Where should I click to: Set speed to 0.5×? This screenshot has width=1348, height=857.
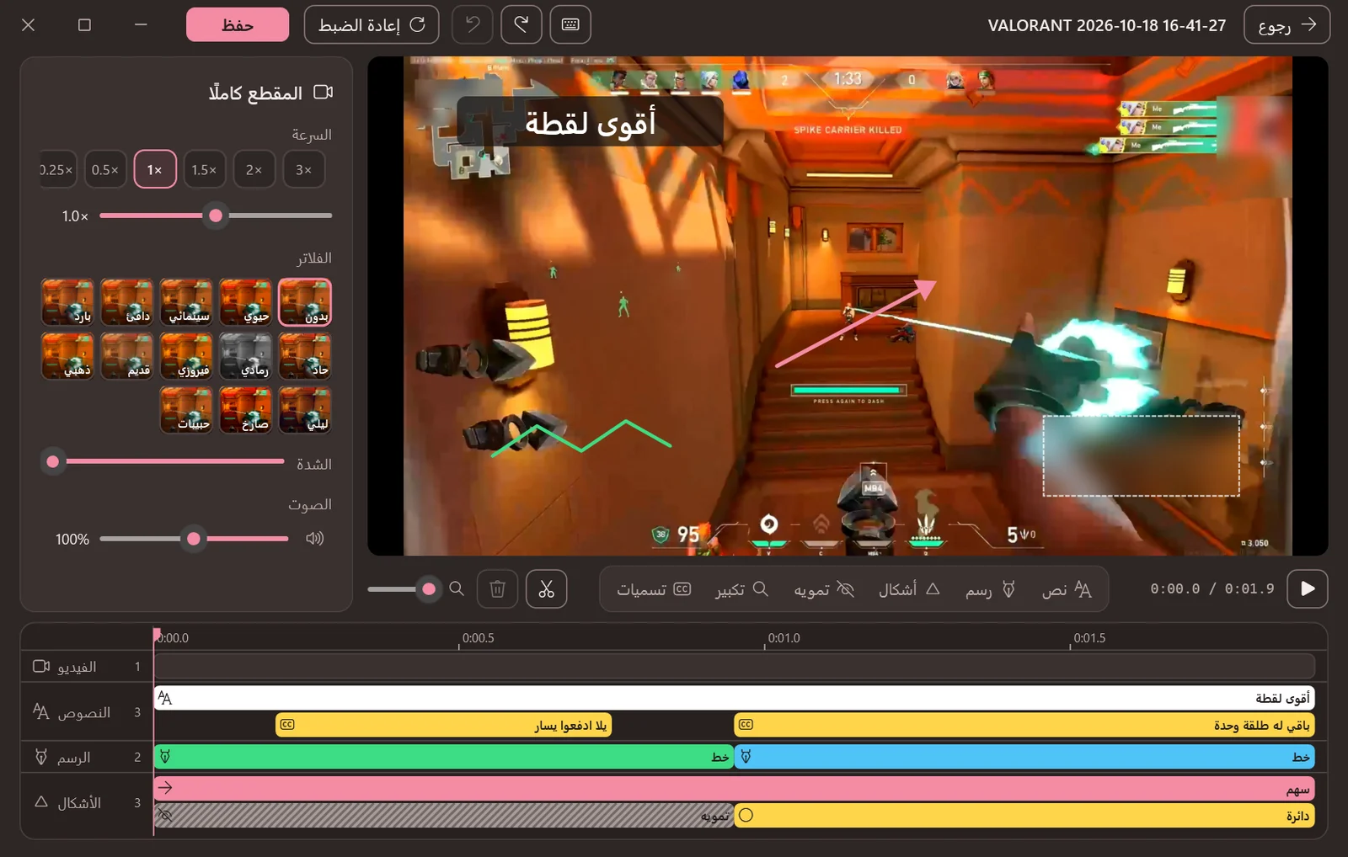(x=105, y=169)
